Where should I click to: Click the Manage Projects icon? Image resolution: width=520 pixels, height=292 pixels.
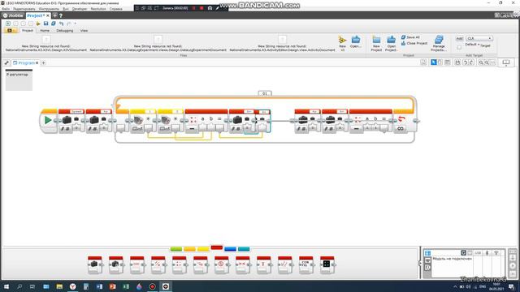439,40
